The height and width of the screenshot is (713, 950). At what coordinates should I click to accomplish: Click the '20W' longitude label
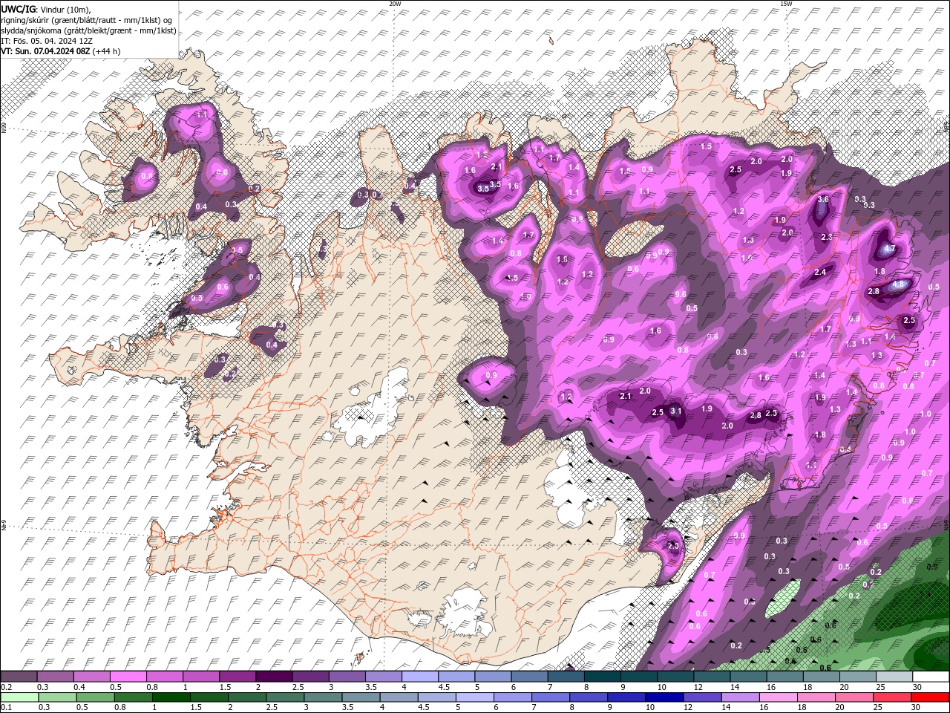click(x=395, y=4)
